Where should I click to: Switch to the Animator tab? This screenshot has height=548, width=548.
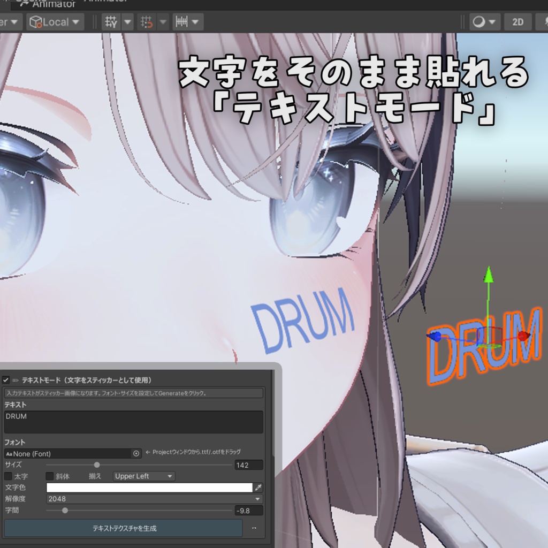[x=48, y=4]
